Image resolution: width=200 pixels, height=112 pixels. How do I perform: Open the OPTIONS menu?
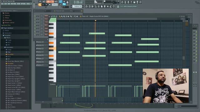(x=23, y=4)
